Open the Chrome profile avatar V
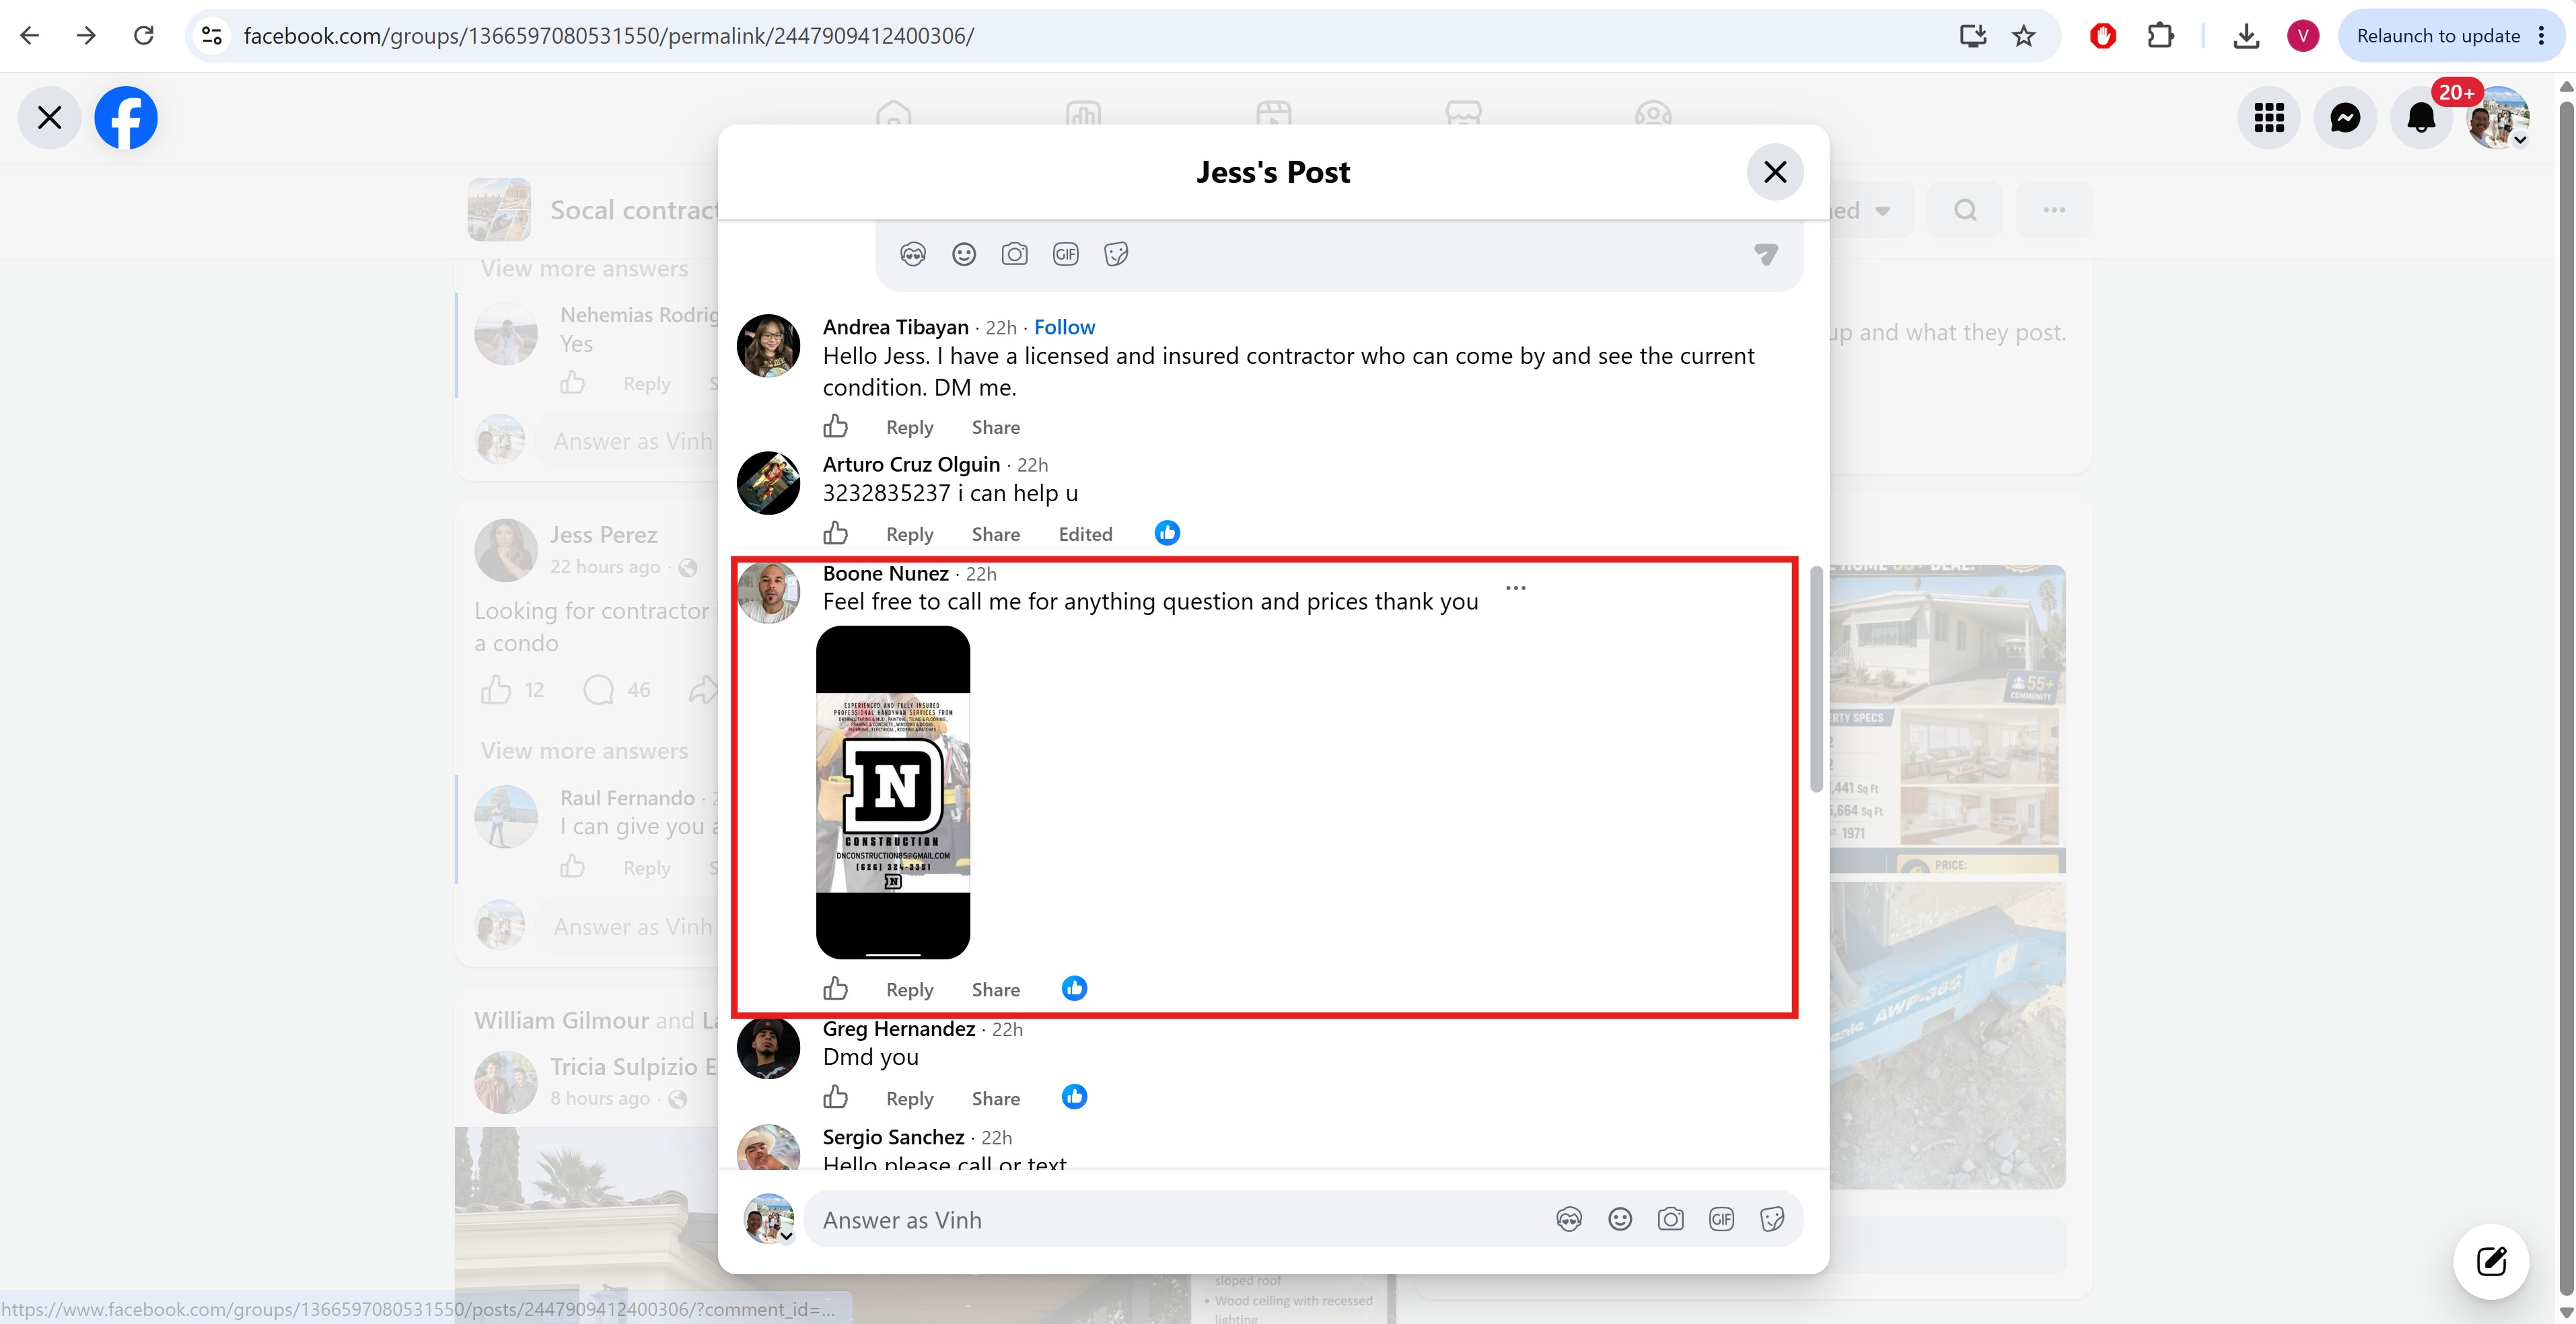 click(2303, 36)
